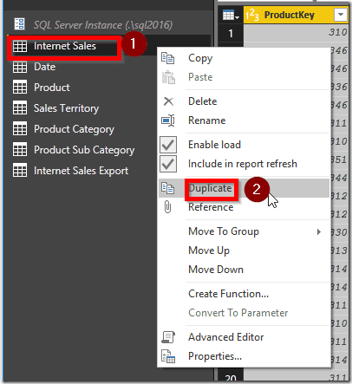Screen dimensions: 352x384
Task: Click the 123 data type icon on ProductKey
Action: [x=252, y=15]
